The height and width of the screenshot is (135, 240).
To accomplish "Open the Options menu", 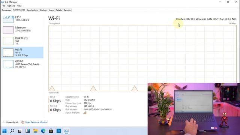I will point(11,6).
